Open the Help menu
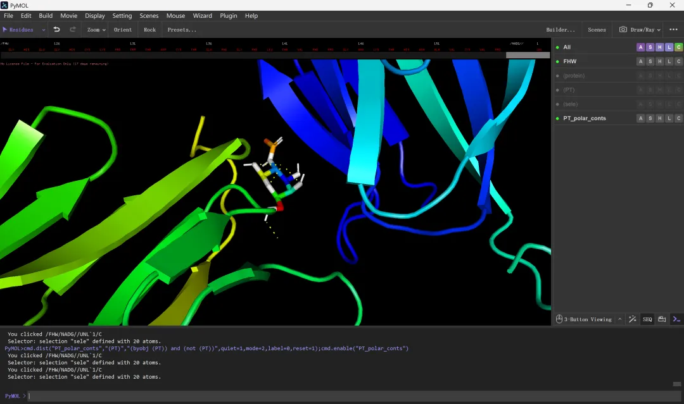 point(251,16)
